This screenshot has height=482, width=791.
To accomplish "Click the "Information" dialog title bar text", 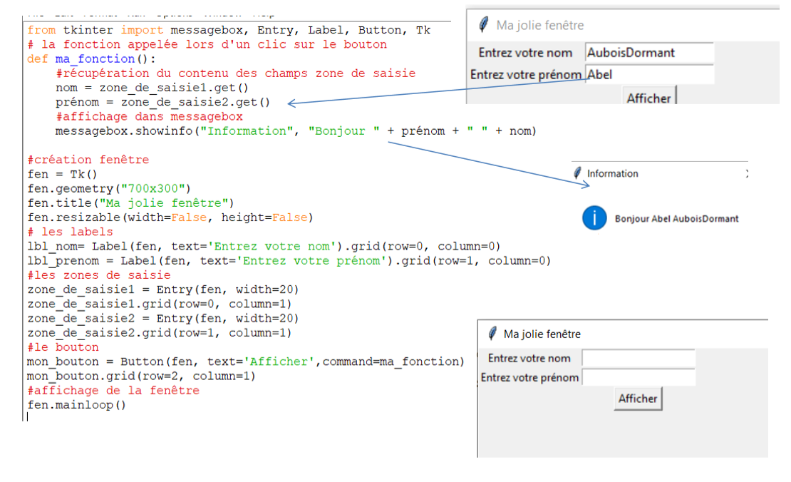I will tap(612, 173).
